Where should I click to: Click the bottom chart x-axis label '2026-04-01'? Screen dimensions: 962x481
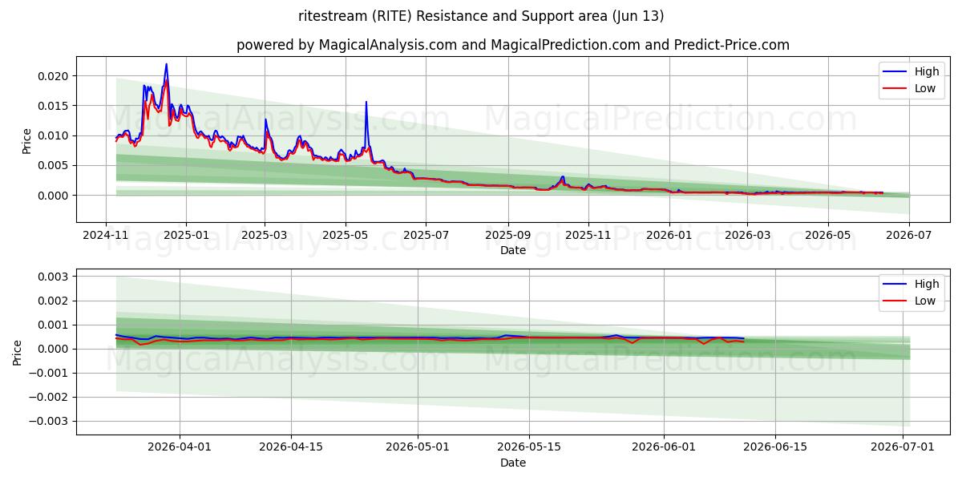point(180,447)
